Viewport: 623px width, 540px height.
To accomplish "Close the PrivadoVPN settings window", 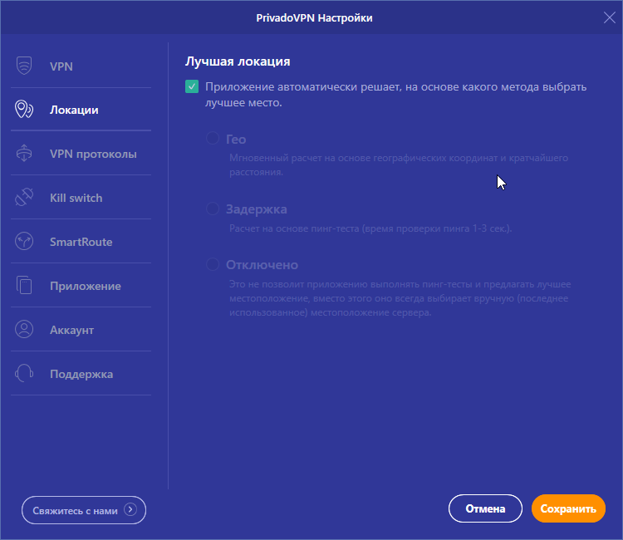I will tap(609, 17).
